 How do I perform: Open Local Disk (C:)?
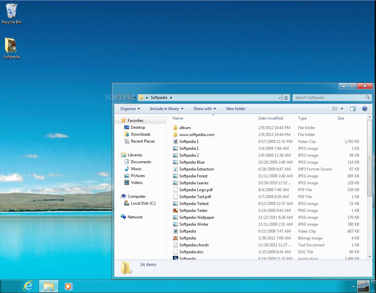[x=143, y=203]
